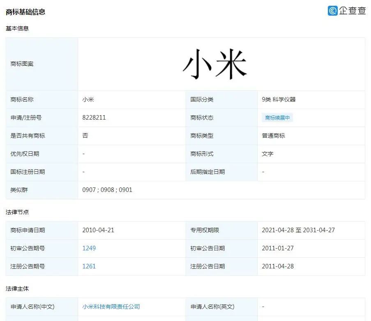The height and width of the screenshot is (321, 371).
Task: Click the 商标基础信息 page heading
Action: click(25, 12)
